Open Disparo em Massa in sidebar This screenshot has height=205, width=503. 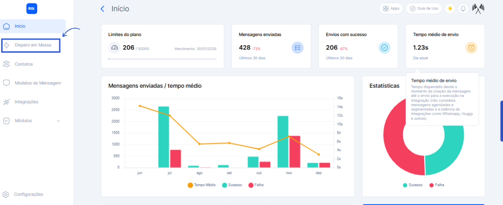[33, 45]
